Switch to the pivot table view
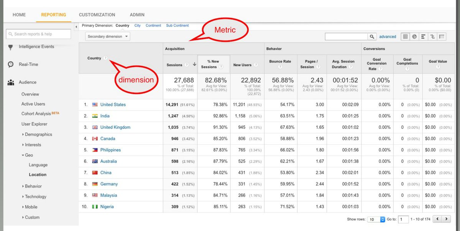 pos(442,36)
